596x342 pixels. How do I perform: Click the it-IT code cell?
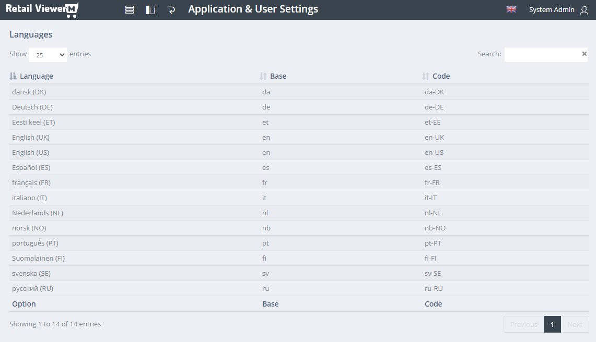tap(430, 198)
